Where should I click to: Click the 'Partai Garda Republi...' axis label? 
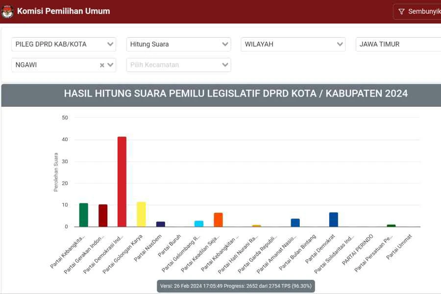coord(258,254)
